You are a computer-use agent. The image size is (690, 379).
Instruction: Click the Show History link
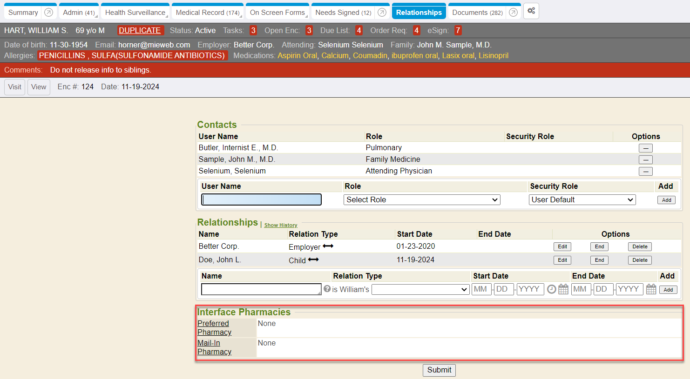tap(281, 225)
